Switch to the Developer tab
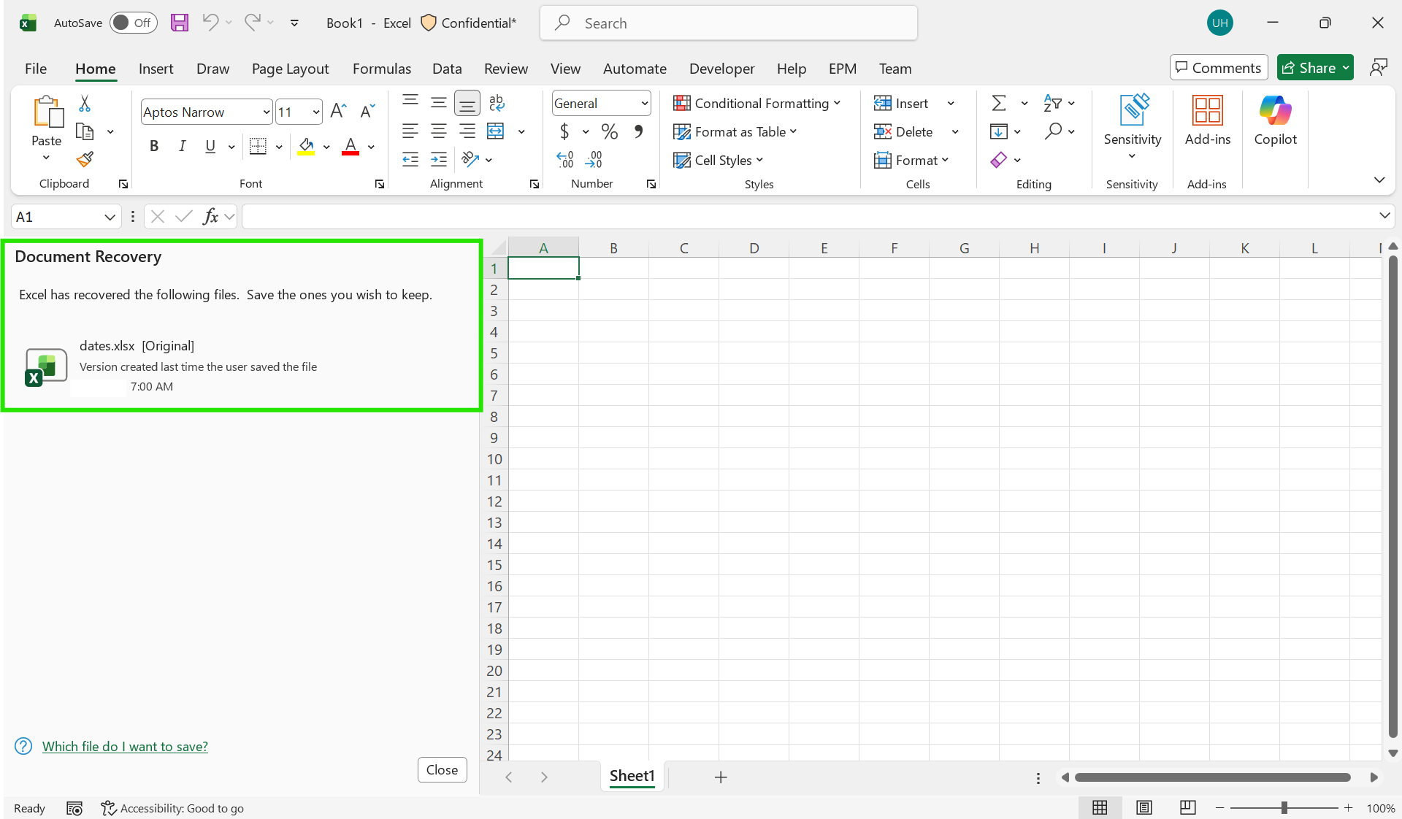This screenshot has width=1402, height=819. 721,68
